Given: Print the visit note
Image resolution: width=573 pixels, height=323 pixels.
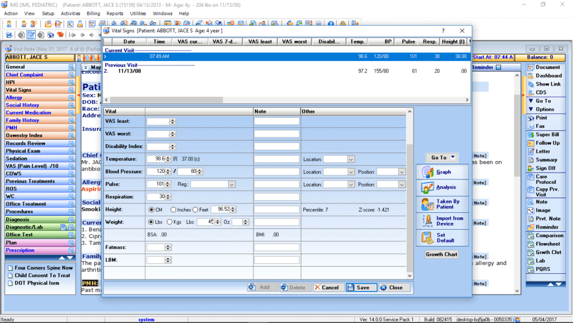Looking at the screenshot, I should pos(545,117).
